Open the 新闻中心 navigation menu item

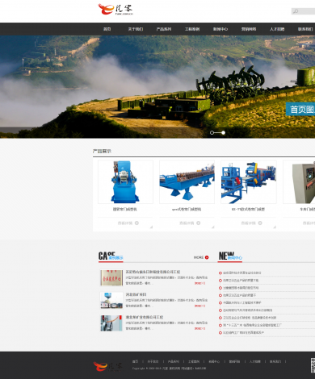(x=220, y=29)
